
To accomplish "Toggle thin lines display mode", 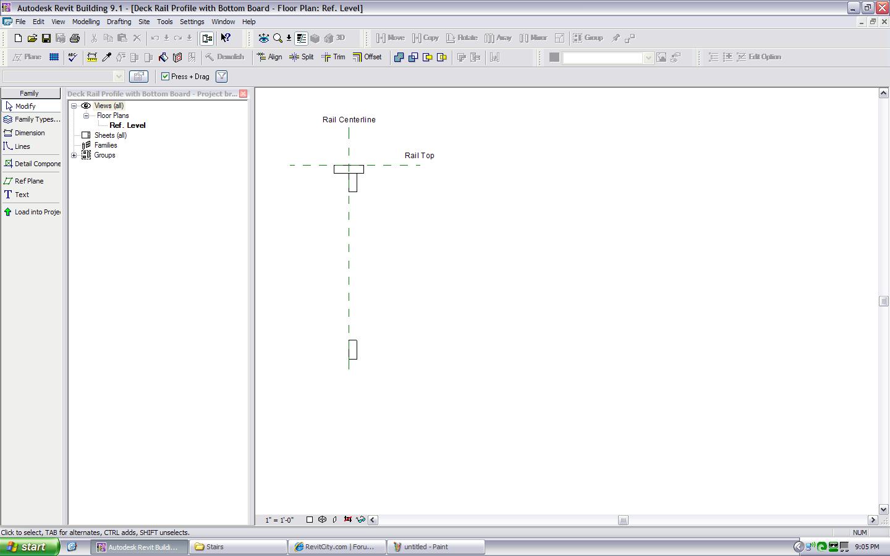I will (301, 38).
